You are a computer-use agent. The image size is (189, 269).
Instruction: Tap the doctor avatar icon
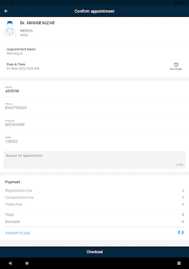pos(10,28)
